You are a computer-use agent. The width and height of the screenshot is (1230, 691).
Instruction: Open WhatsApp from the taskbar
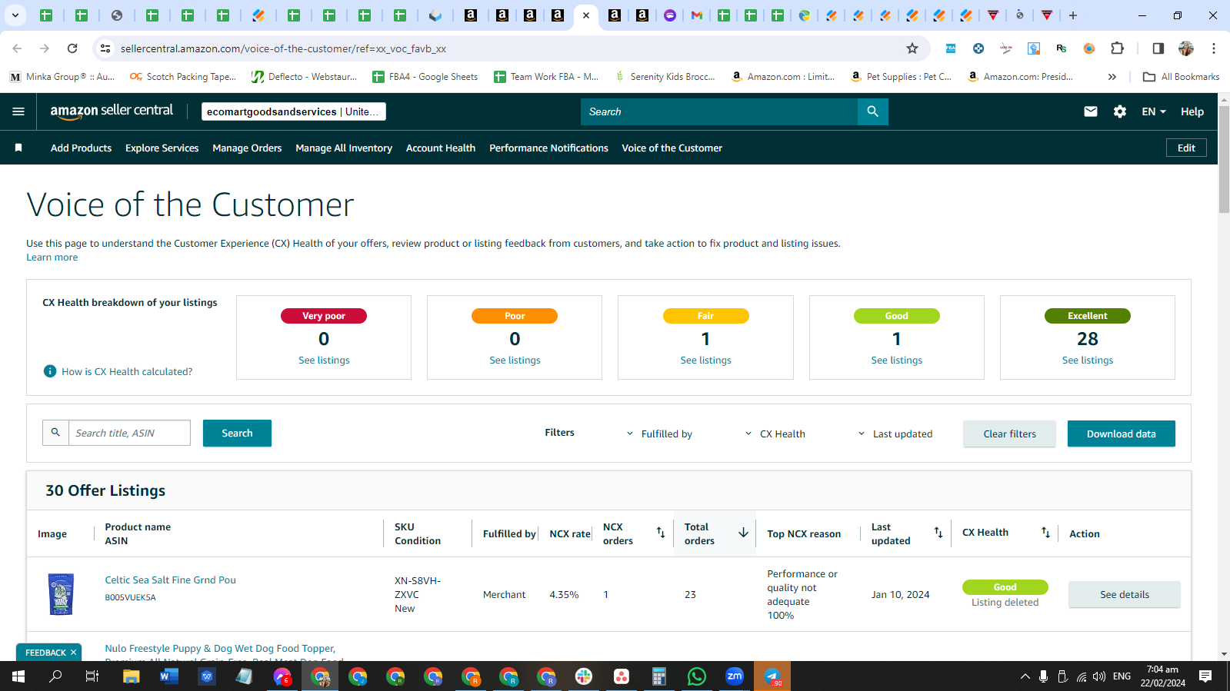(x=697, y=676)
